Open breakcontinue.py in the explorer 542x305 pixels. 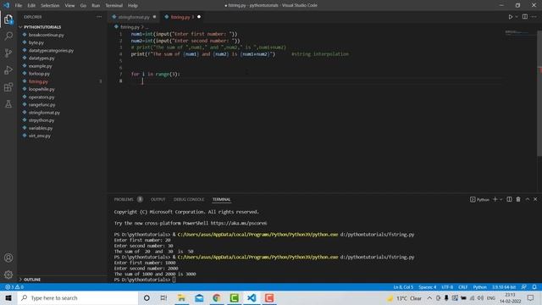[x=47, y=35]
